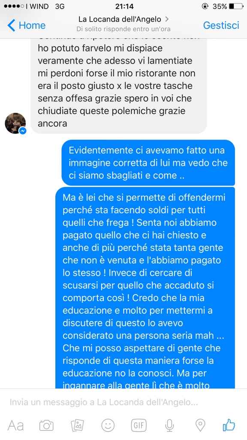Tap the Messenger badge on avatar

click(22, 131)
